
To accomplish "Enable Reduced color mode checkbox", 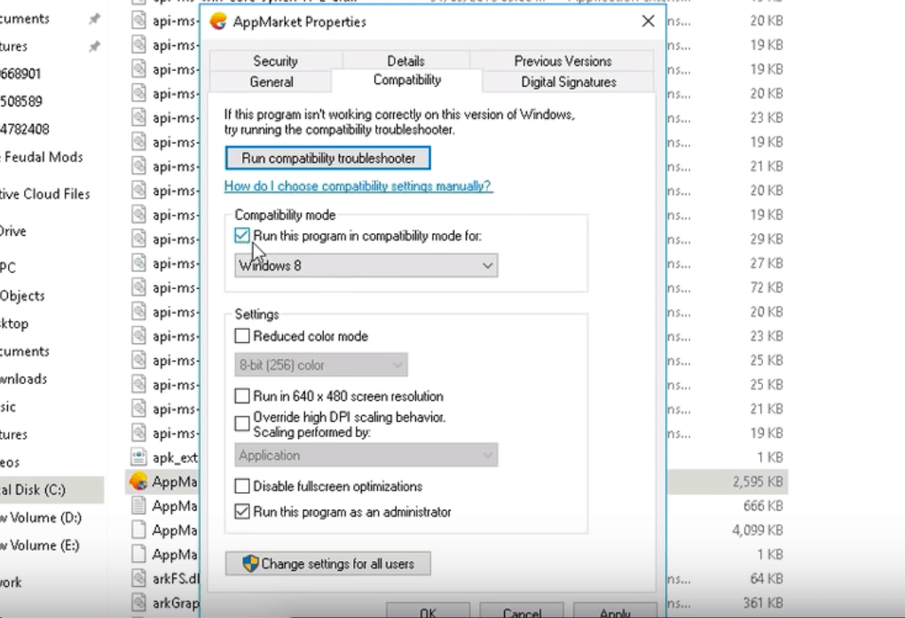I will pyautogui.click(x=242, y=337).
